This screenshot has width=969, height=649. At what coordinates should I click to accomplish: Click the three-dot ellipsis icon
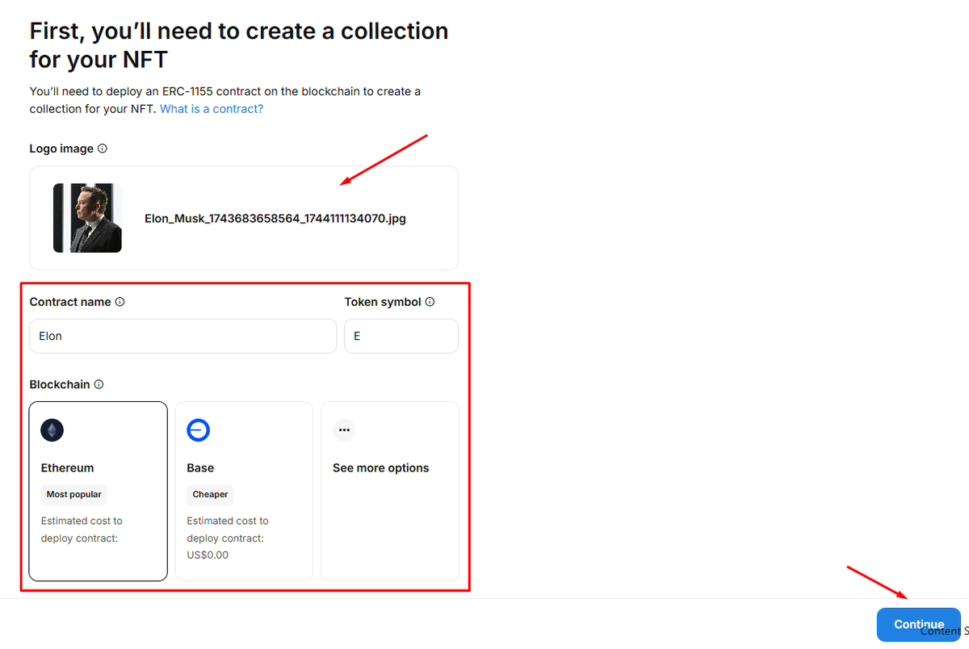(x=344, y=430)
